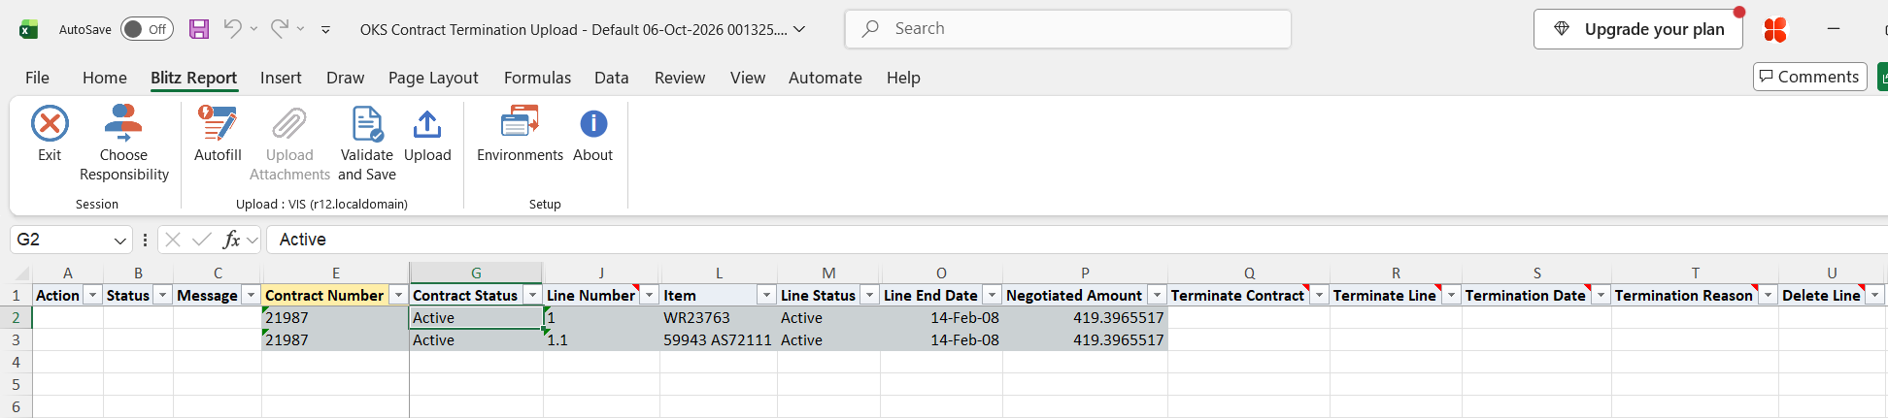Open Item column filter dropdown
Viewport: 1888px width, 418px height.
[767, 295]
